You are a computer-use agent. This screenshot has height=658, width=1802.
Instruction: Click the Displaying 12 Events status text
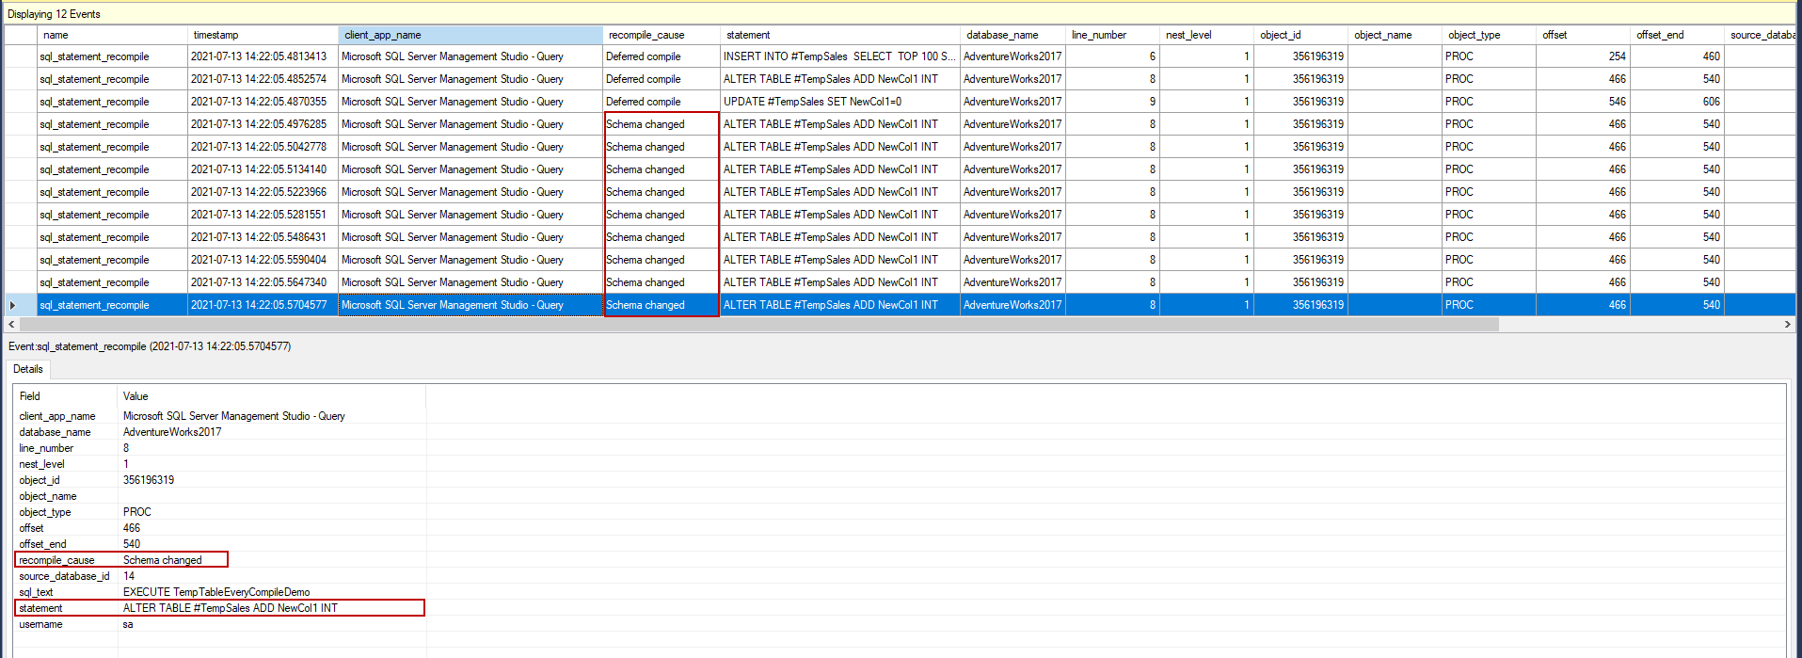pos(54,14)
